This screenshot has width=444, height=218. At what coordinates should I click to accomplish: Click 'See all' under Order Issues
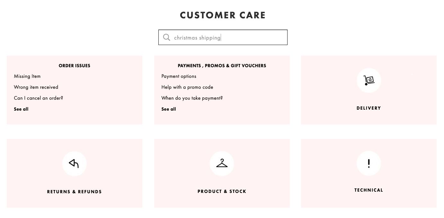[21, 109]
